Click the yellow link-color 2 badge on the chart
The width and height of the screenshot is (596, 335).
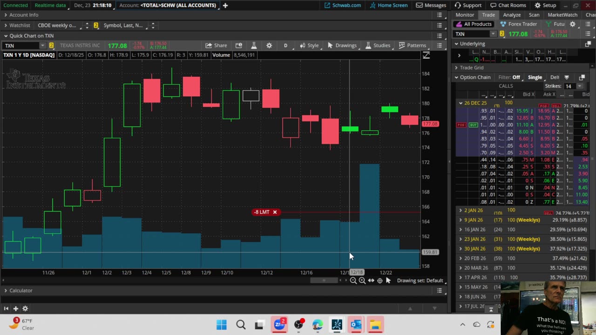(51, 46)
